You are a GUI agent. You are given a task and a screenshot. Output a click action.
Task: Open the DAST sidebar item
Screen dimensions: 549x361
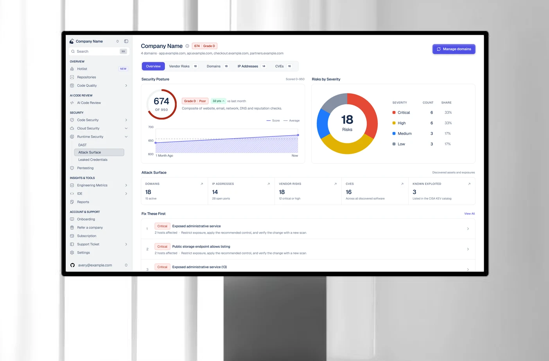(83, 145)
